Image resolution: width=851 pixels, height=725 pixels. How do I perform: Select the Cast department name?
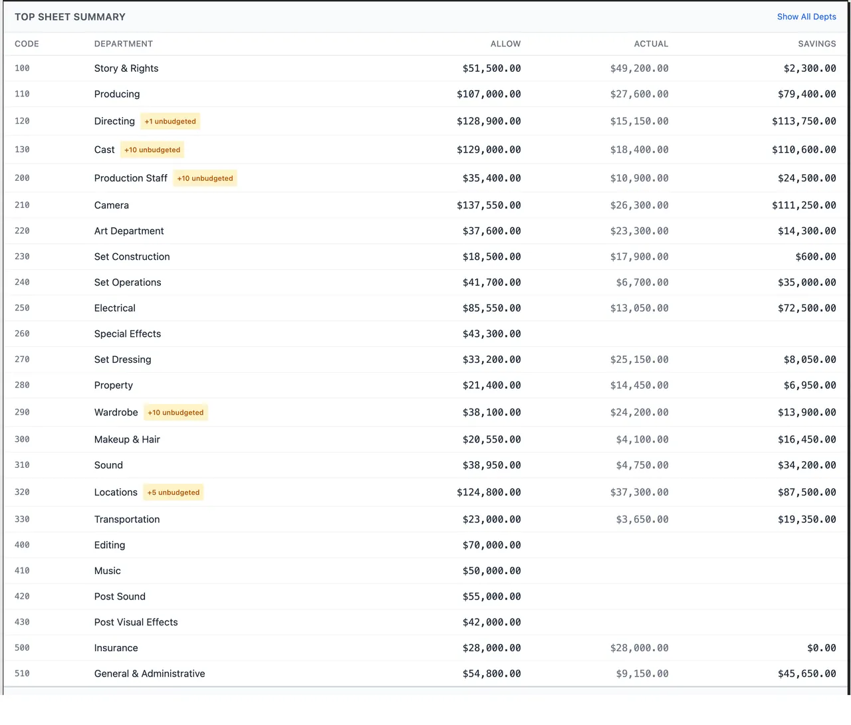coord(104,150)
